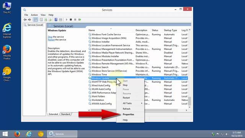Switch to the Extended tab
Screen dimensions: 245x138
(x=53, y=114)
